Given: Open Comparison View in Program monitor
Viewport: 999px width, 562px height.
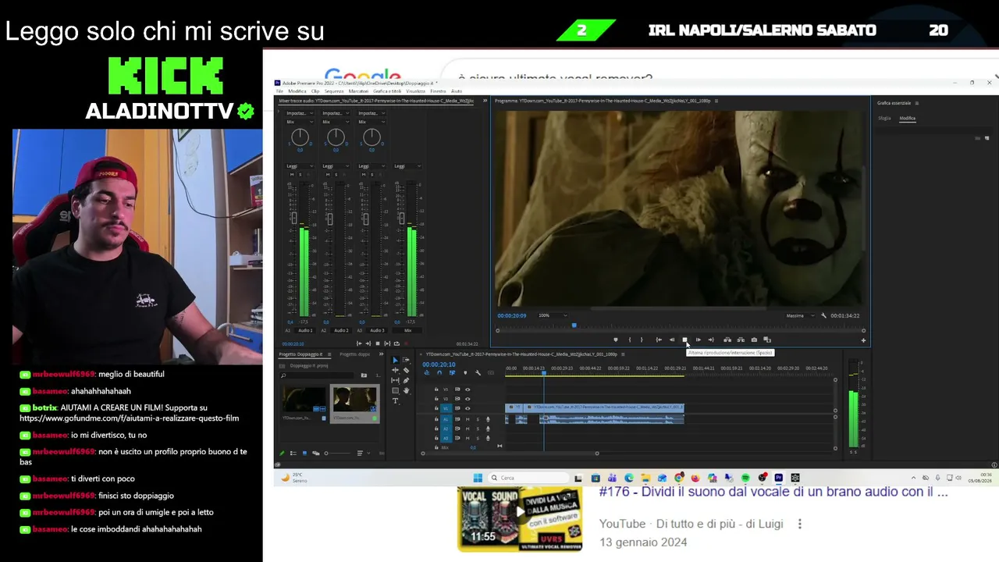Looking at the screenshot, I should 767,340.
